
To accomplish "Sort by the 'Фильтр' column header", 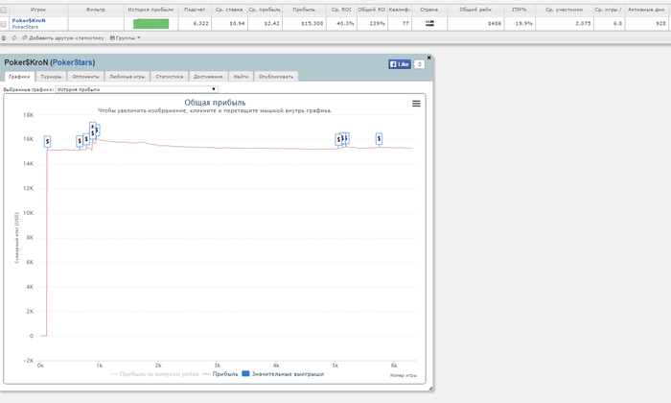I will (x=96, y=10).
